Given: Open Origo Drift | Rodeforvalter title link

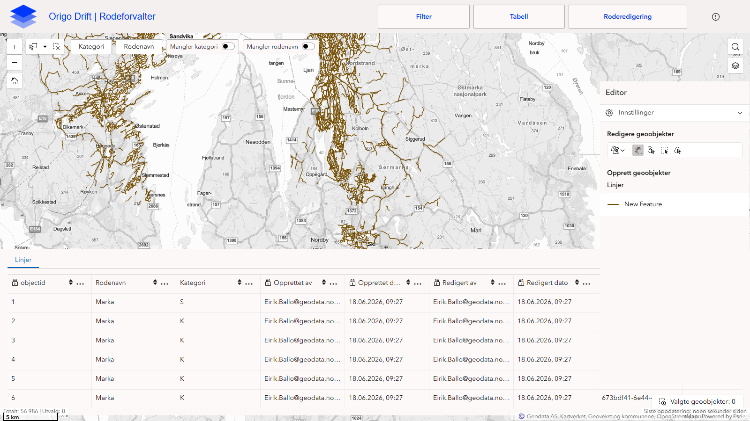Looking at the screenshot, I should click(x=102, y=16).
